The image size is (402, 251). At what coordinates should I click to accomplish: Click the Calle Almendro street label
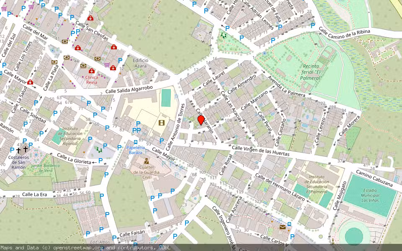click(242, 84)
